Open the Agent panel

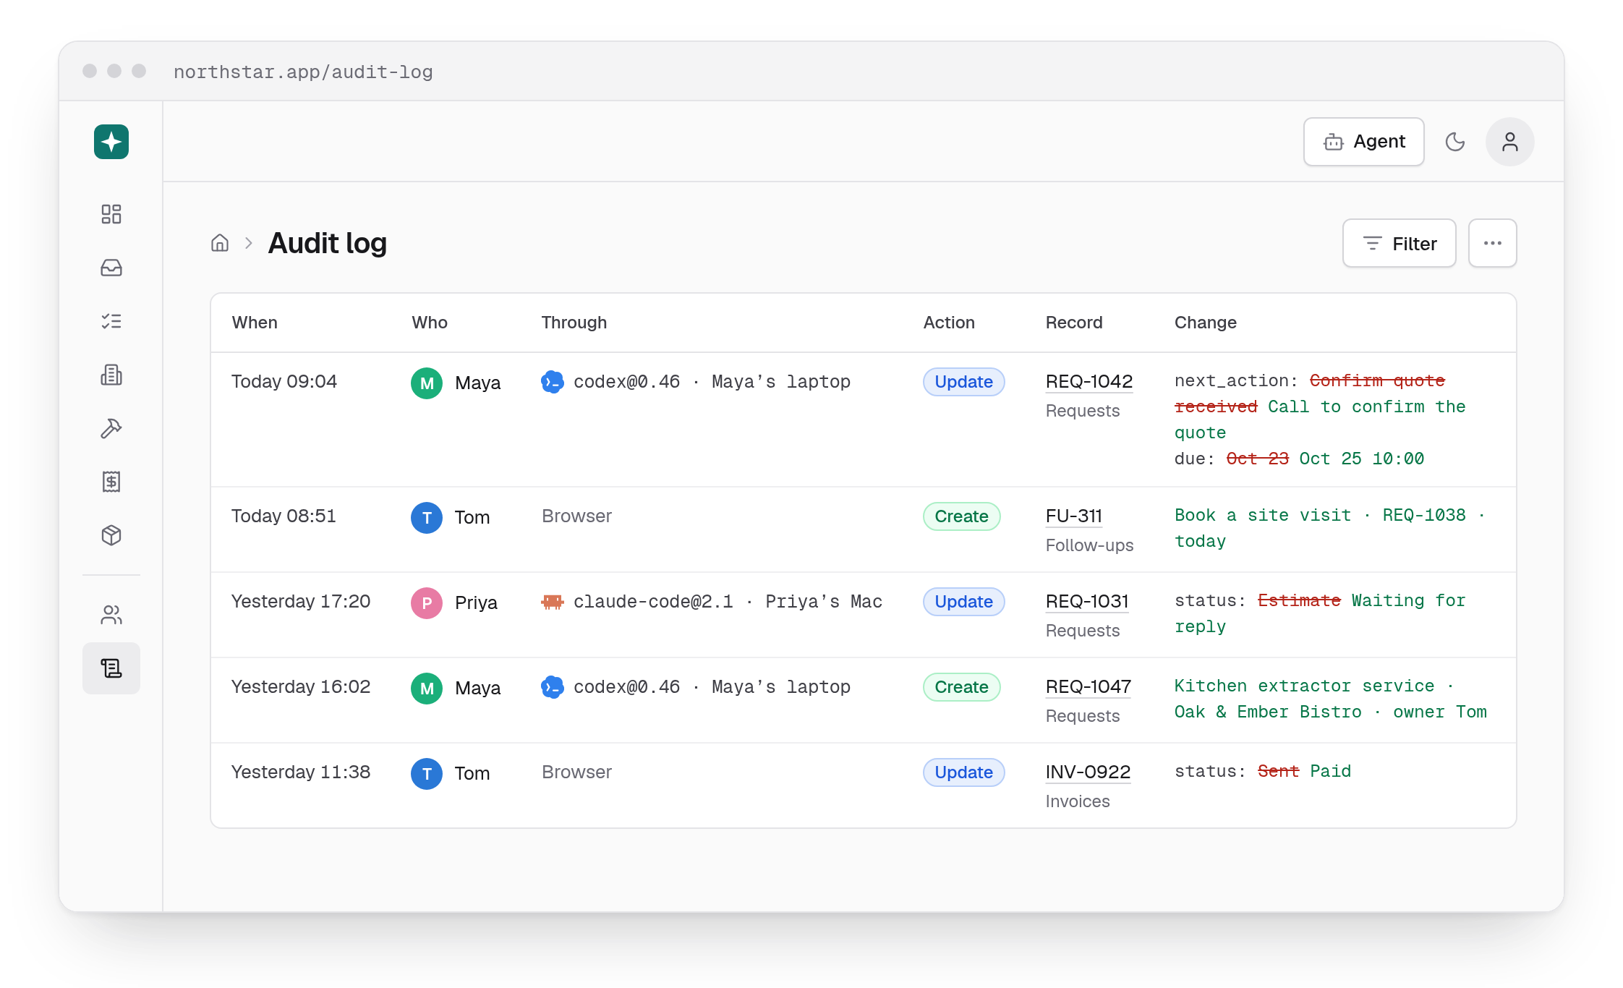(x=1364, y=142)
